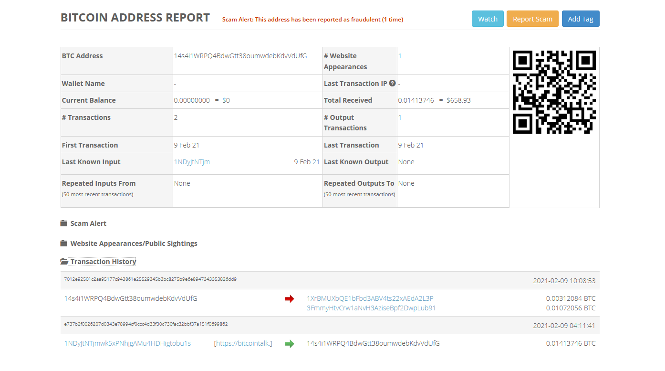Image resolution: width=665 pixels, height=371 pixels.
Task: Click First Transaction date 9 Feb 21
Action: (187, 145)
